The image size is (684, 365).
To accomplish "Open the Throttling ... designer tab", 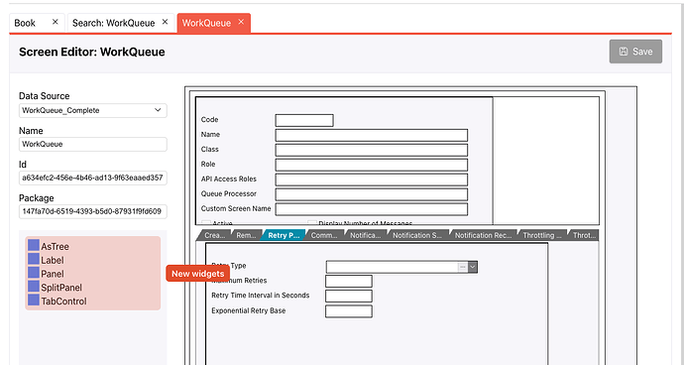I will coord(542,235).
